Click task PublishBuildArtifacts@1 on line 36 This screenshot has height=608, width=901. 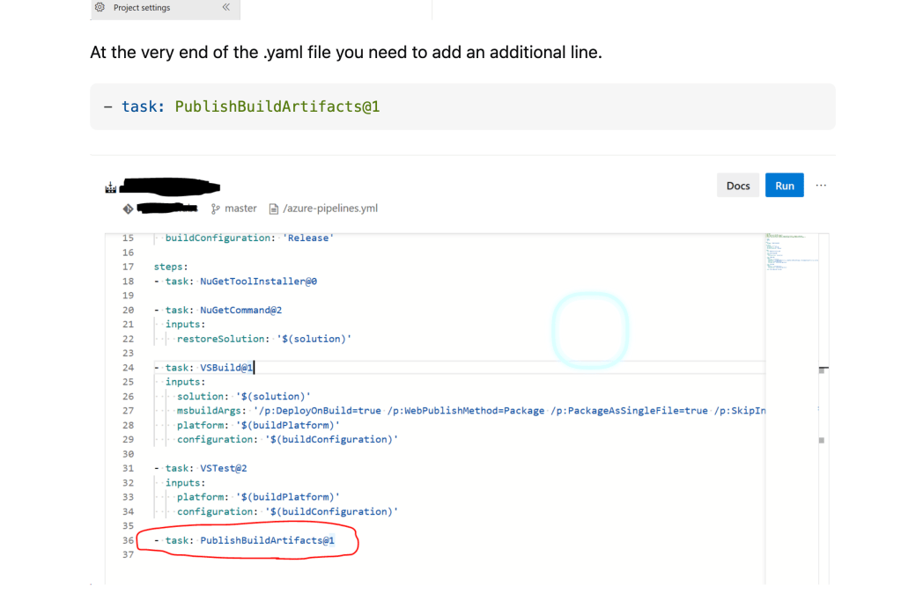point(244,540)
